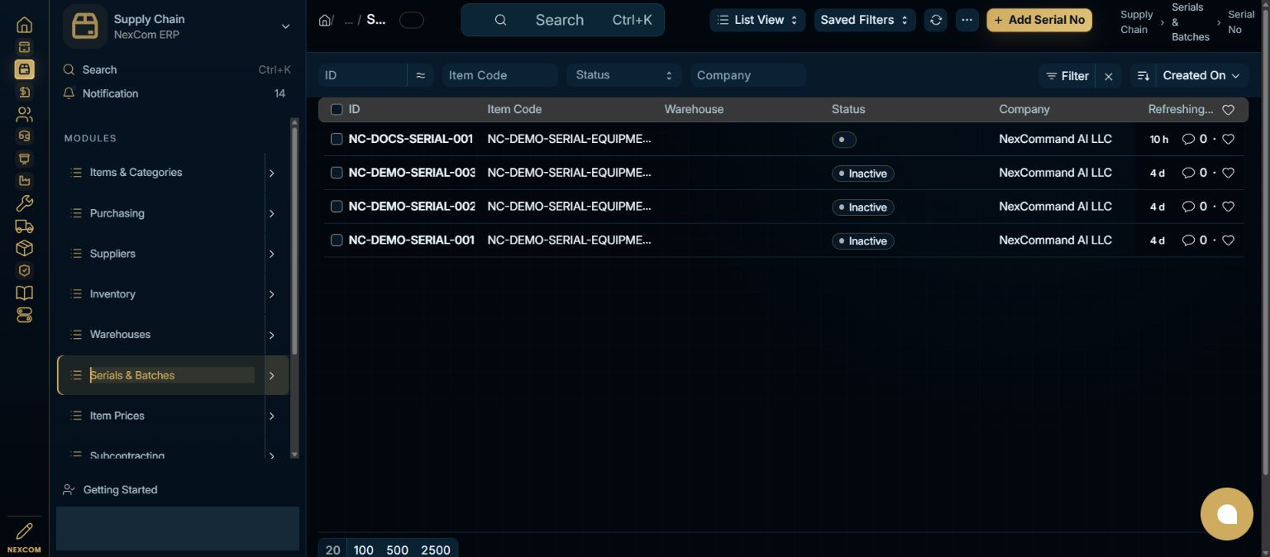Like the NC-DEMO-SERIAL-003 row heart

[1228, 173]
